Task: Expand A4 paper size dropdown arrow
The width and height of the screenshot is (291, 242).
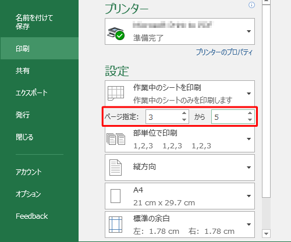Action: (249, 196)
